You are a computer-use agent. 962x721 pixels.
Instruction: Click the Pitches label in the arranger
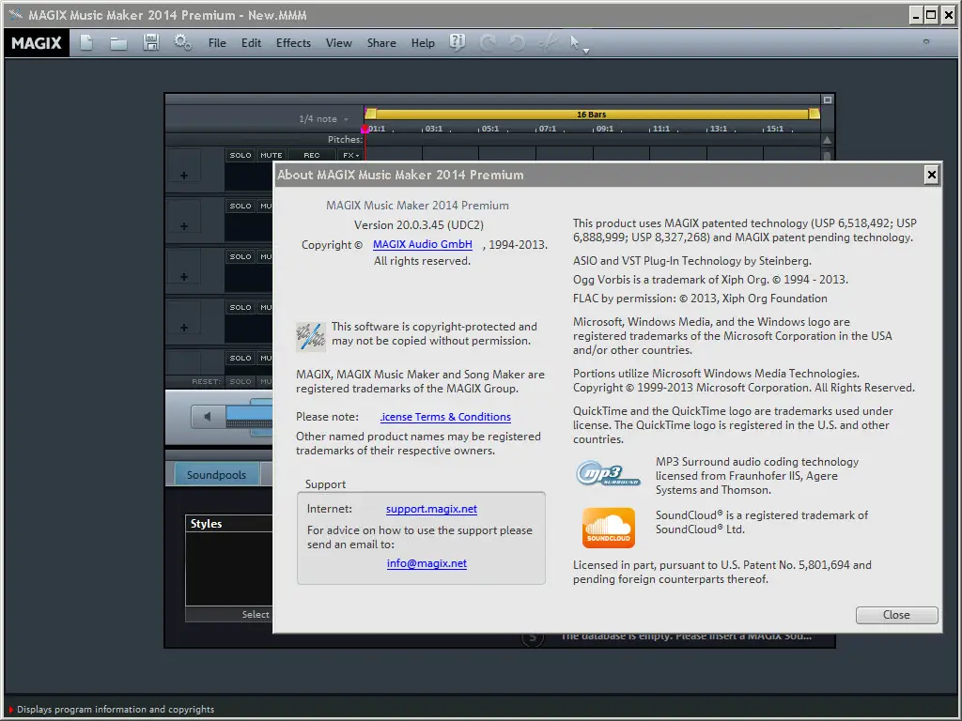pyautogui.click(x=345, y=140)
